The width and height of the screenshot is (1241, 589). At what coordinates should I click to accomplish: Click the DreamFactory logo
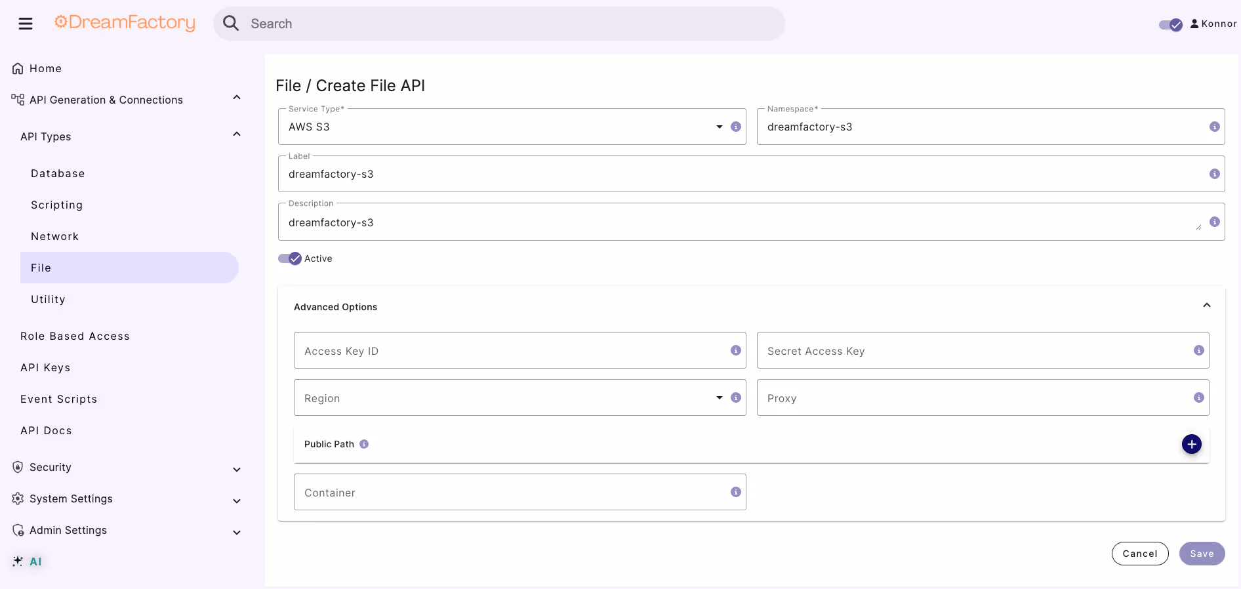click(125, 23)
